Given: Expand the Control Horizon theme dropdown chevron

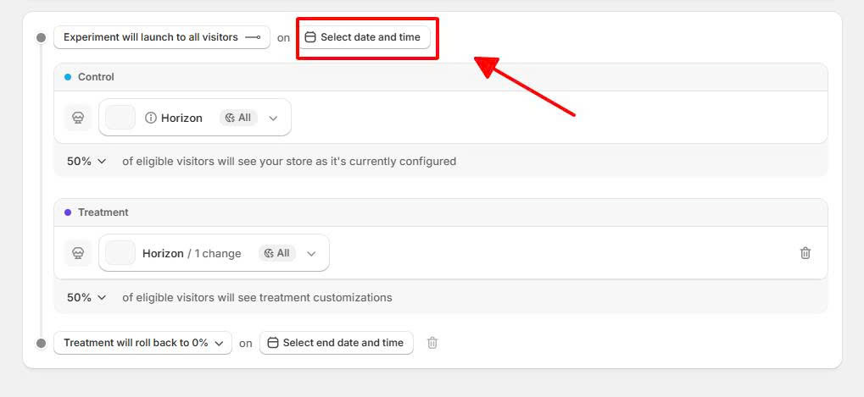Looking at the screenshot, I should (x=273, y=119).
